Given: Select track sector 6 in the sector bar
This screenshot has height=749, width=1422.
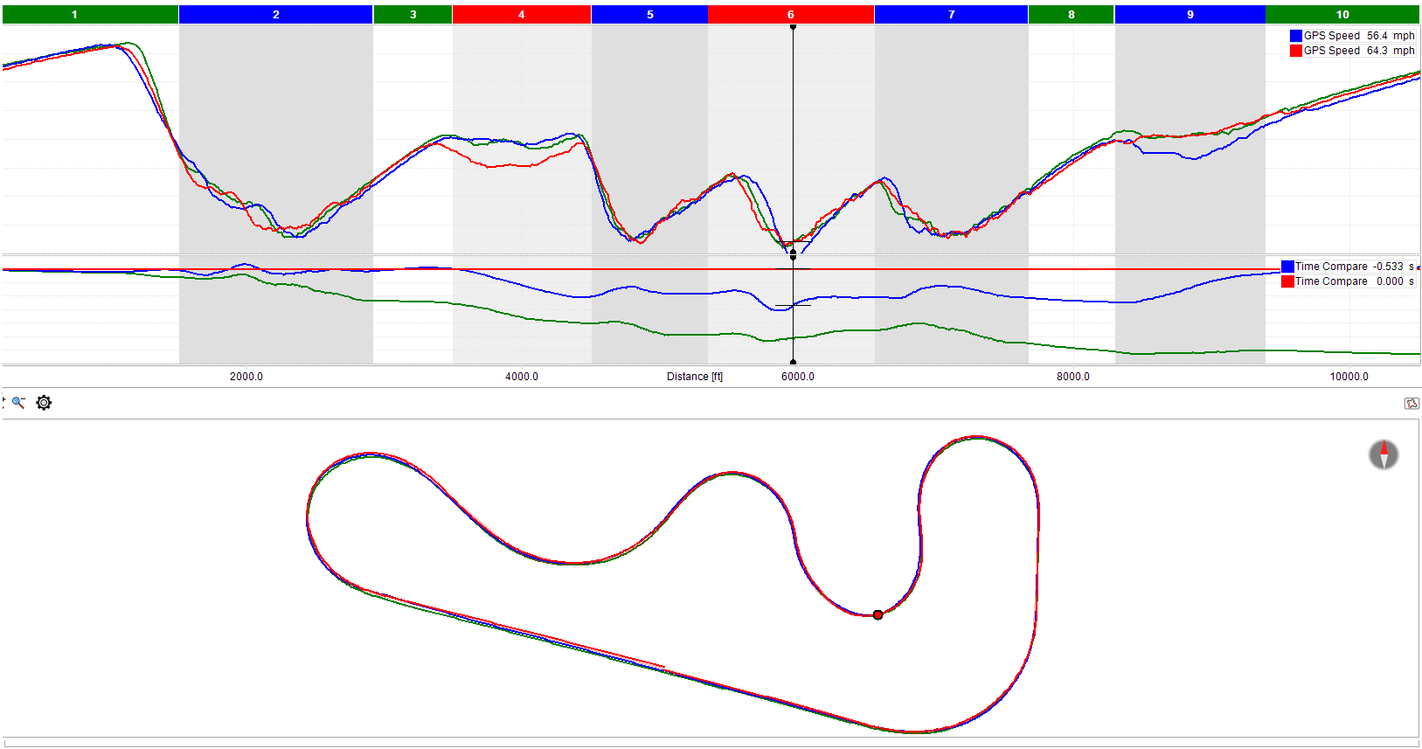Looking at the screenshot, I should (791, 14).
